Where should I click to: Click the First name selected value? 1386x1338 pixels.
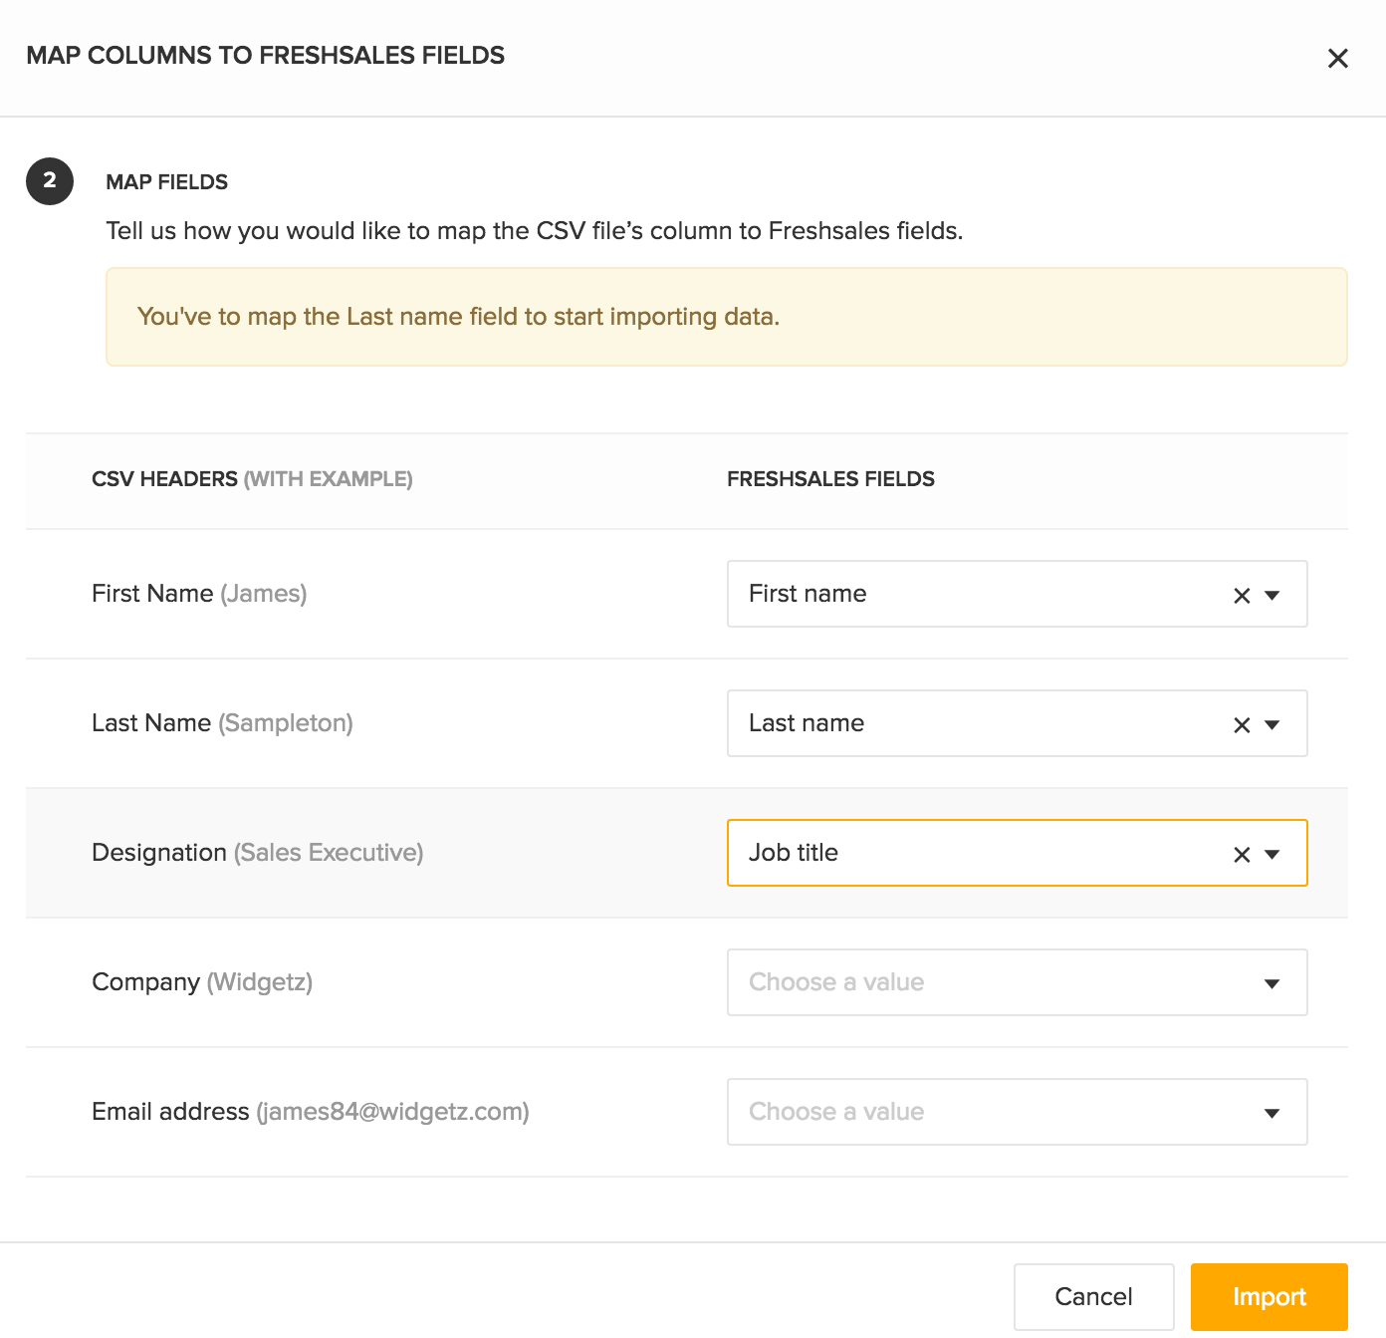tap(808, 594)
